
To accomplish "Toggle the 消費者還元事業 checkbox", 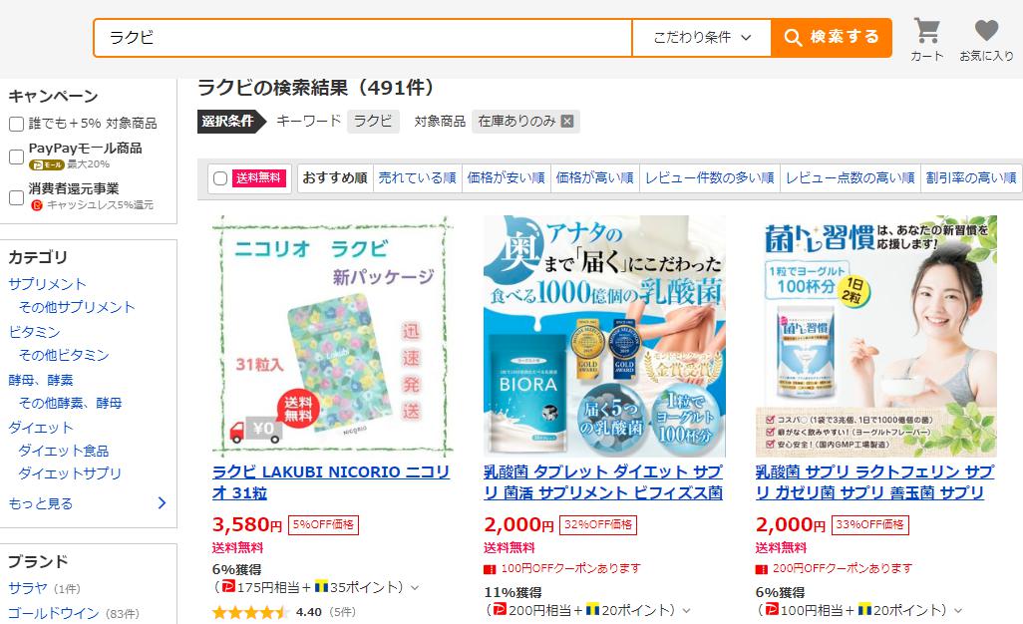I will (x=16, y=197).
